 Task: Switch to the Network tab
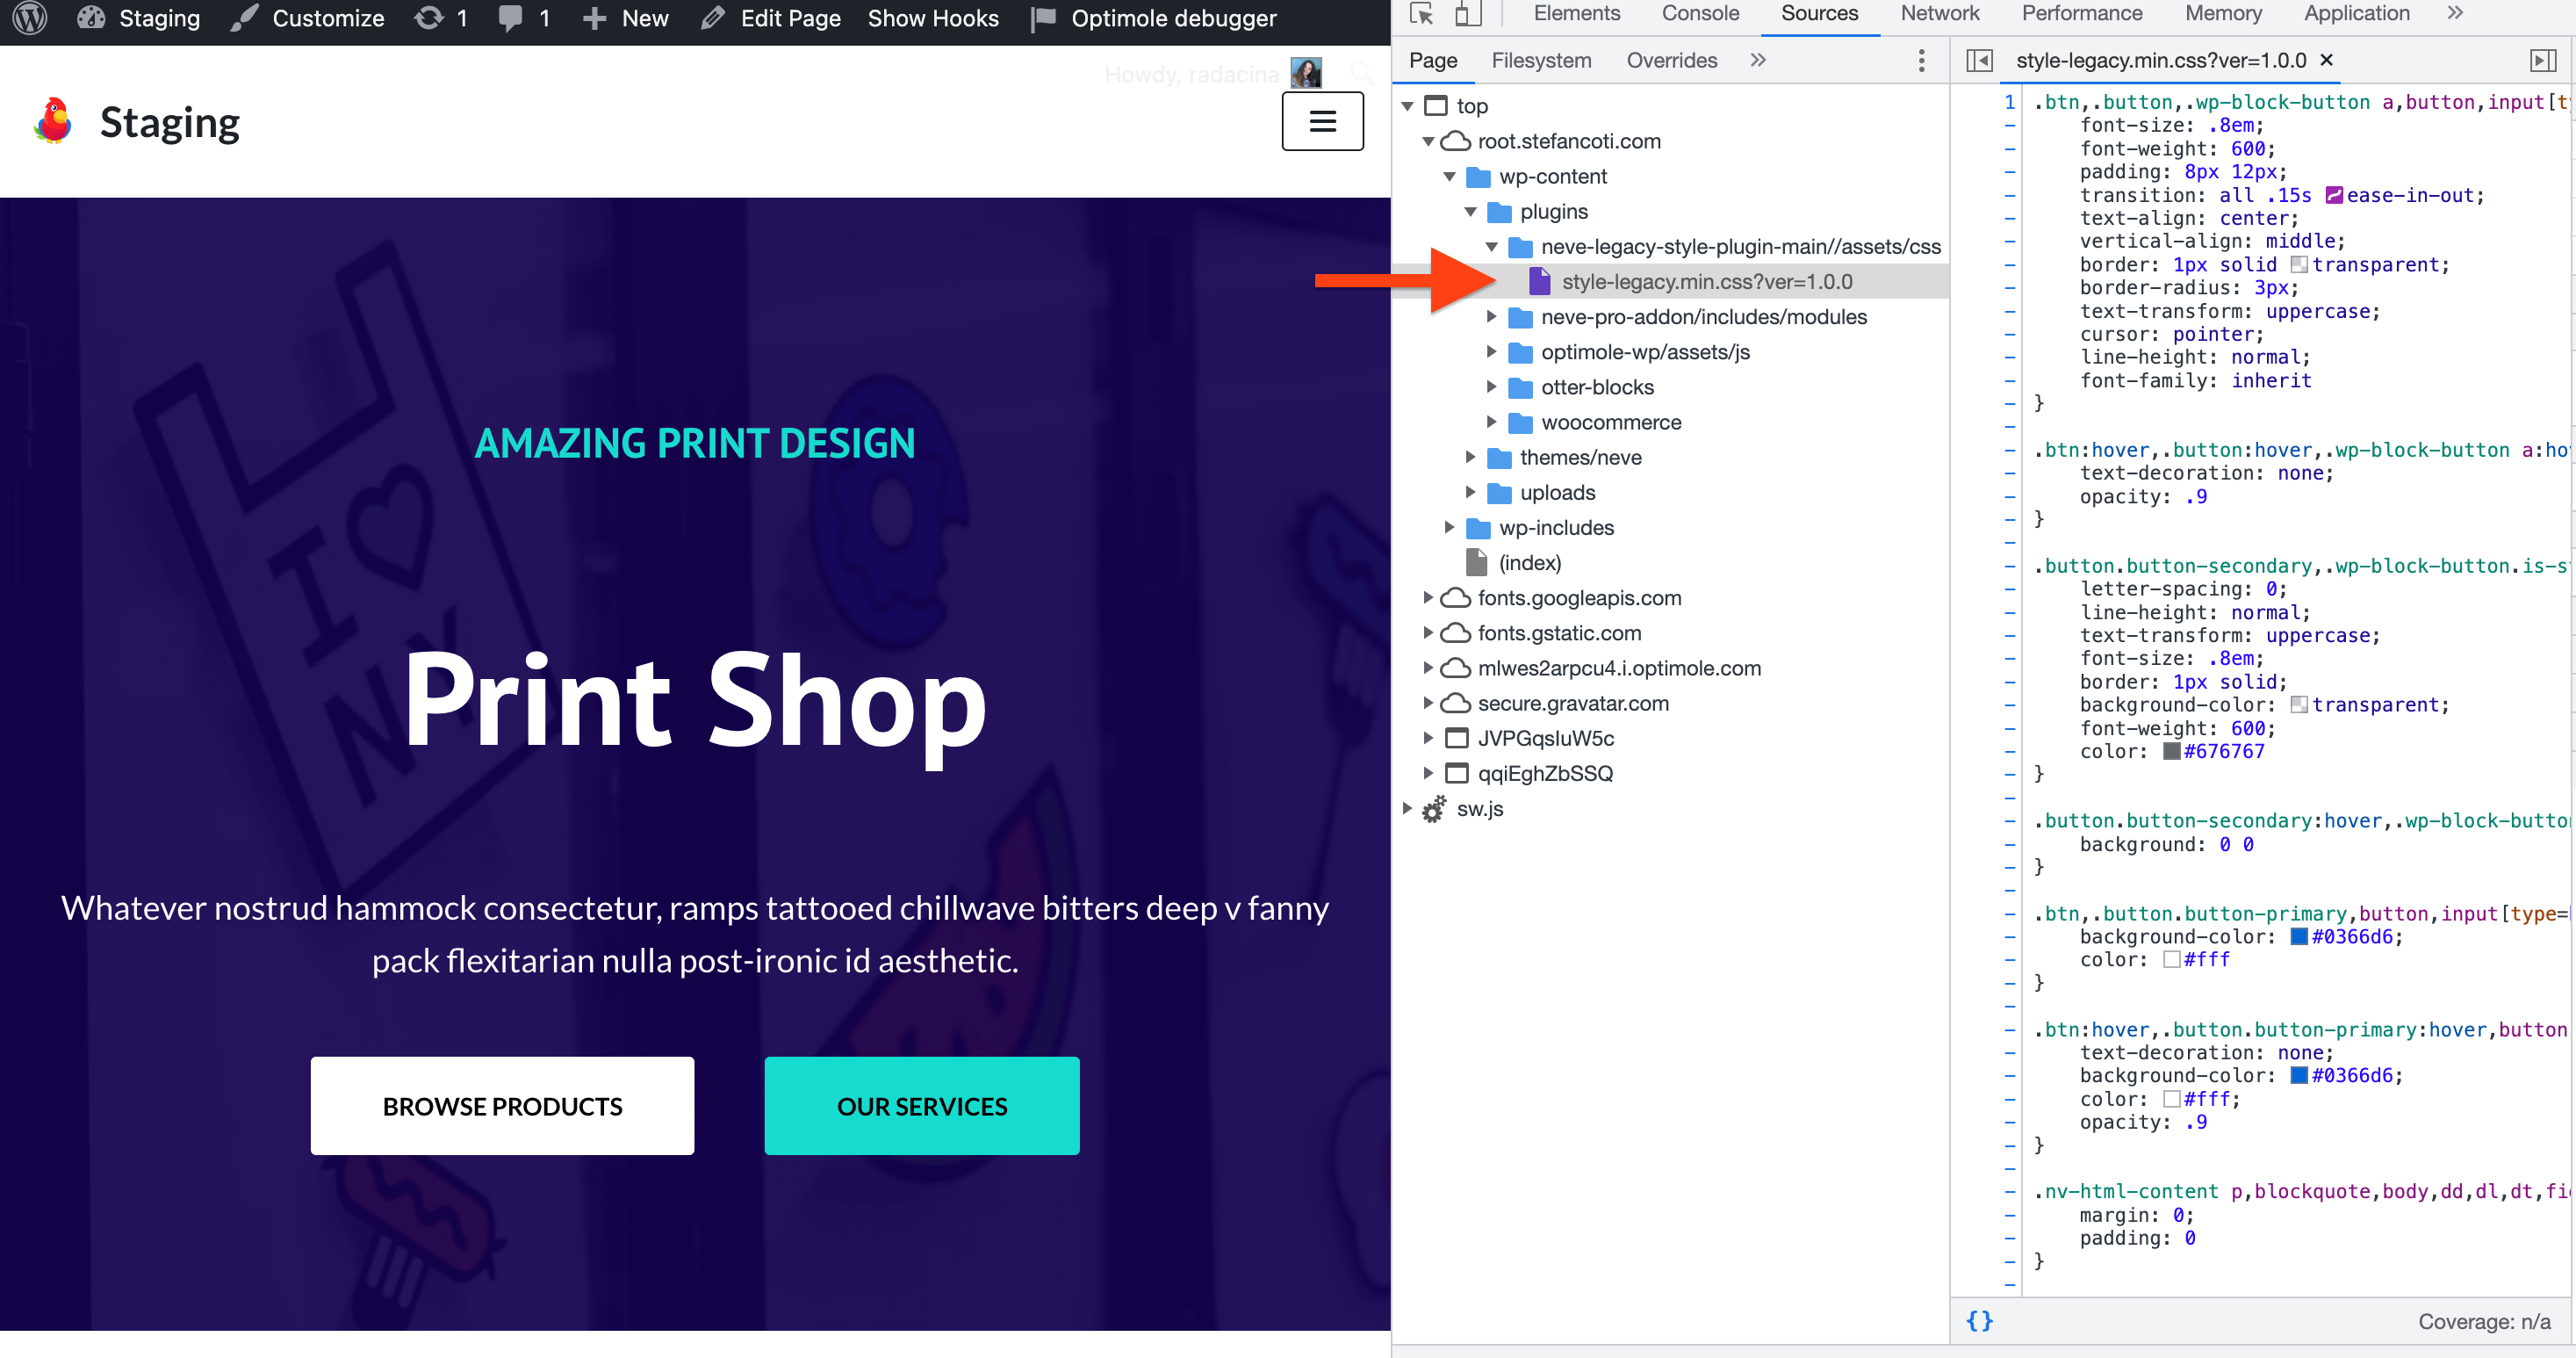(x=1939, y=14)
